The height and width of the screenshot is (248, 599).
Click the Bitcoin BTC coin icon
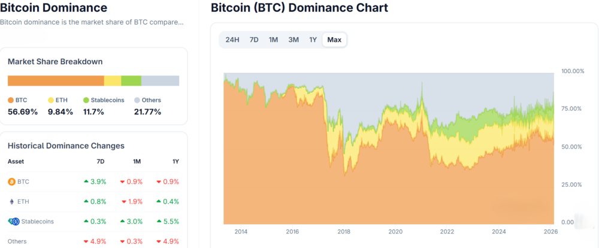pyautogui.click(x=11, y=182)
